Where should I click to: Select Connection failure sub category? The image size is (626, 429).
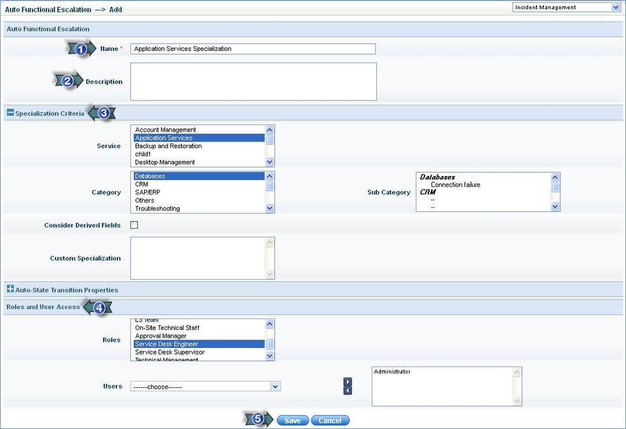456,185
